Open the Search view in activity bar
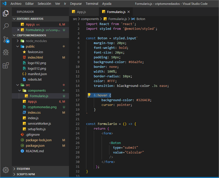Viewport: 219px width, 178px height. tap(6, 26)
